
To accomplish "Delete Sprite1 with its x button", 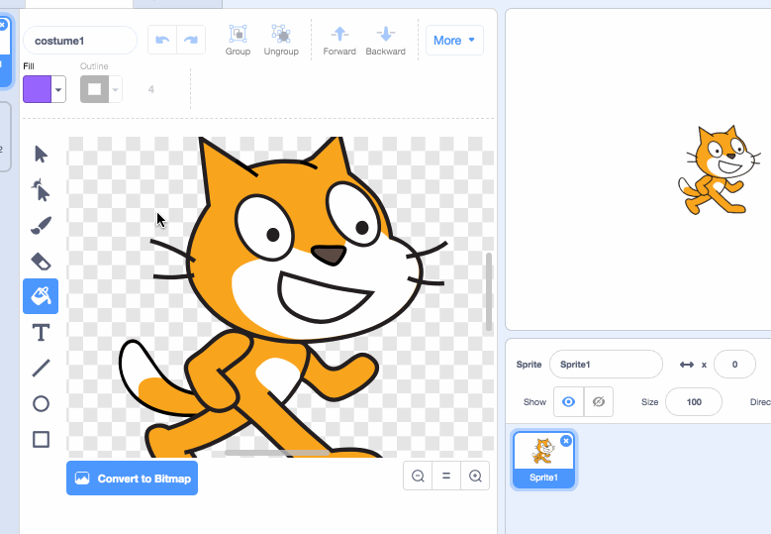I will coord(566,441).
